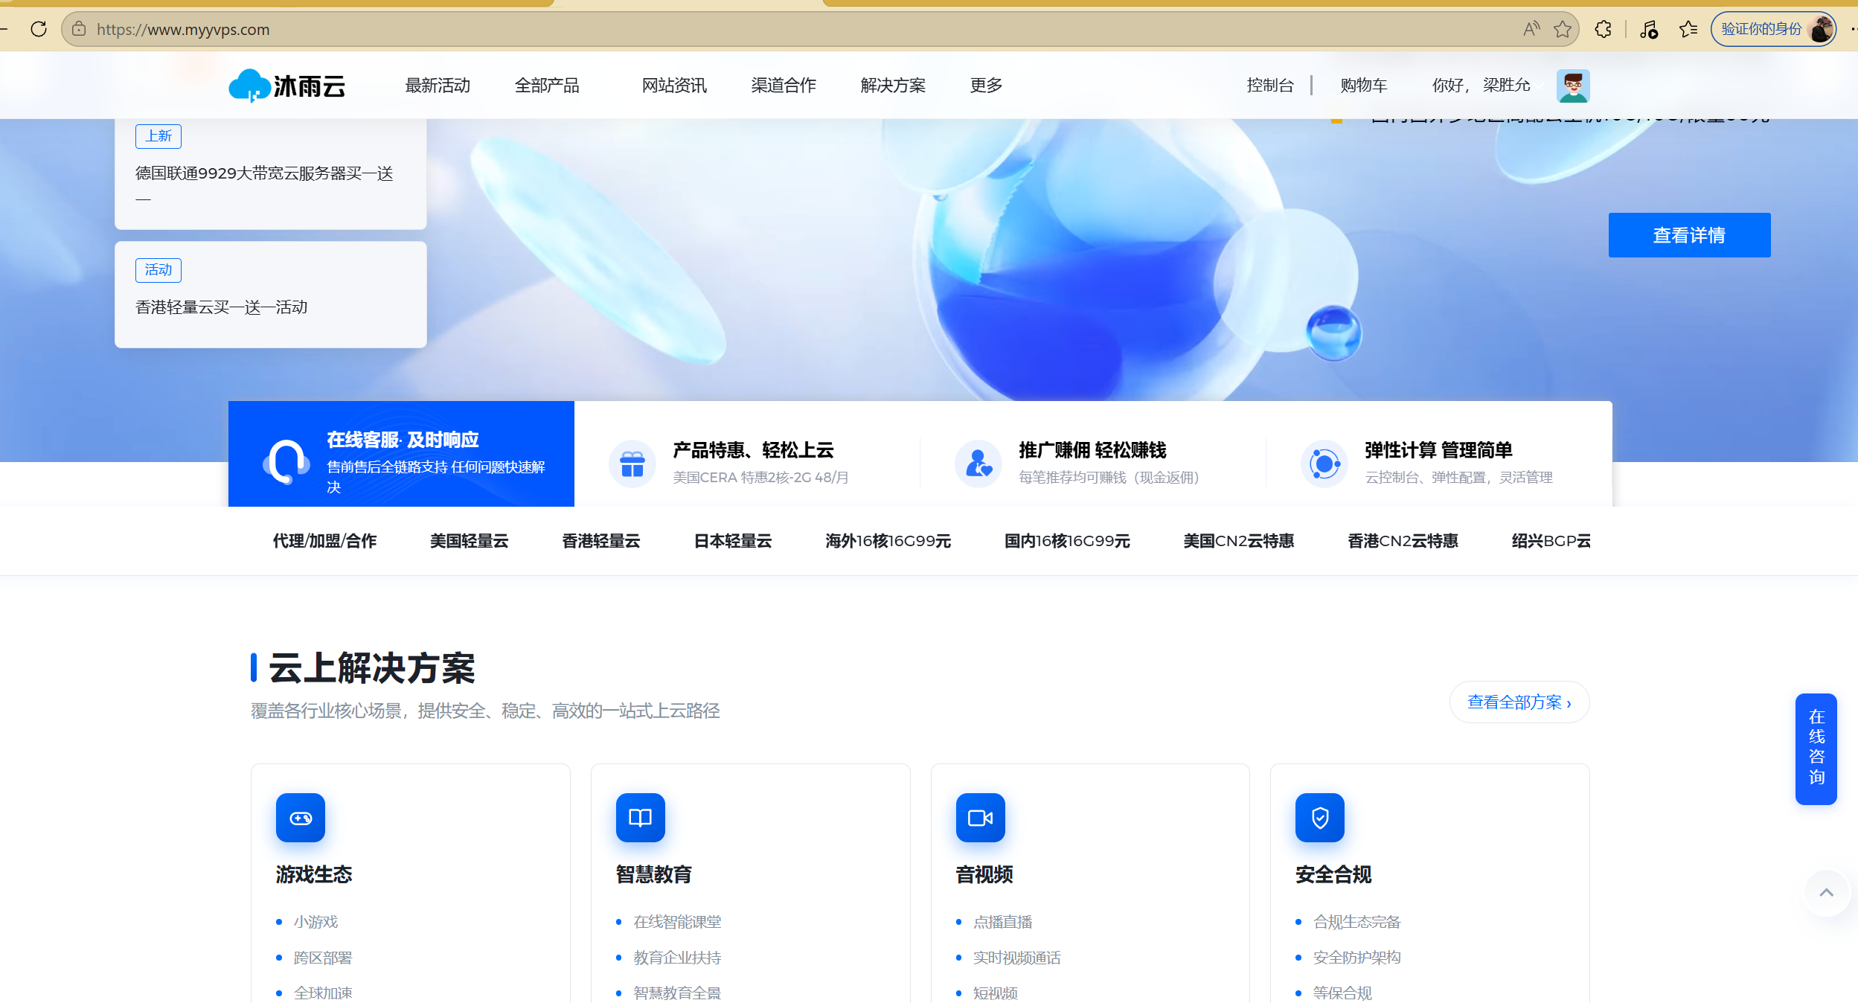Click the 游戏生态 card title
Viewport: 1858px width, 1003px height.
(x=314, y=874)
